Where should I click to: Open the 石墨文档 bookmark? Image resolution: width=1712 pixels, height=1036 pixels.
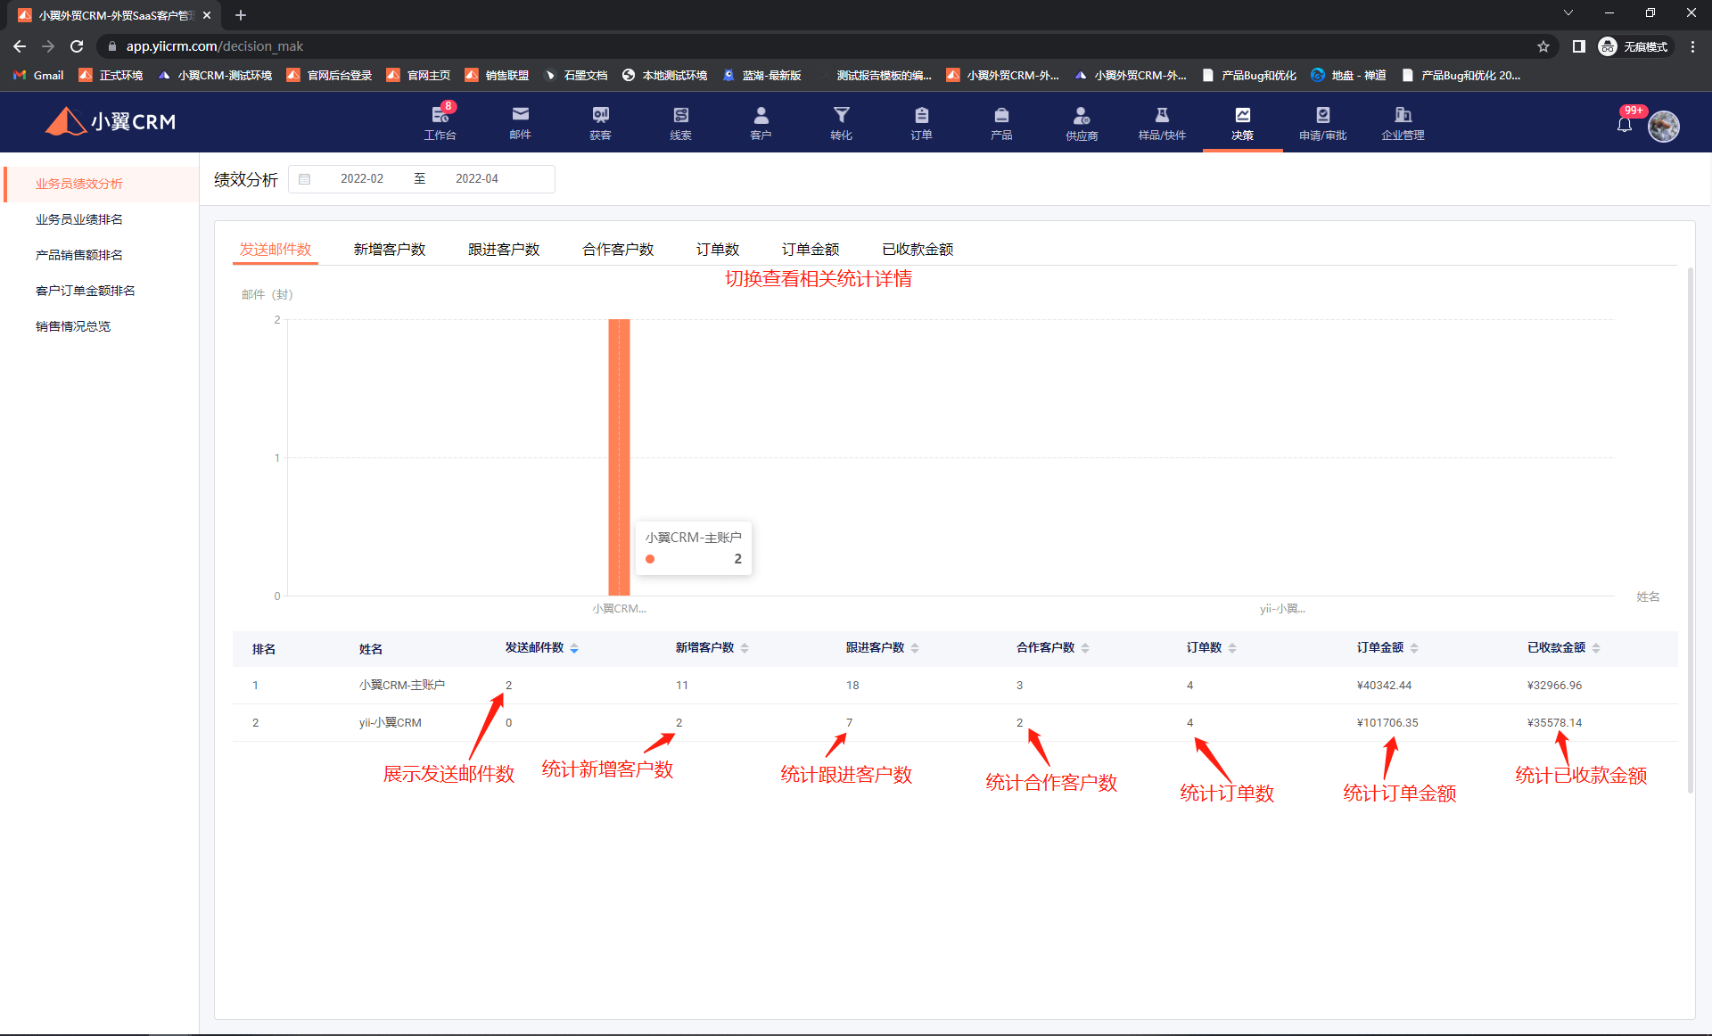tap(576, 75)
